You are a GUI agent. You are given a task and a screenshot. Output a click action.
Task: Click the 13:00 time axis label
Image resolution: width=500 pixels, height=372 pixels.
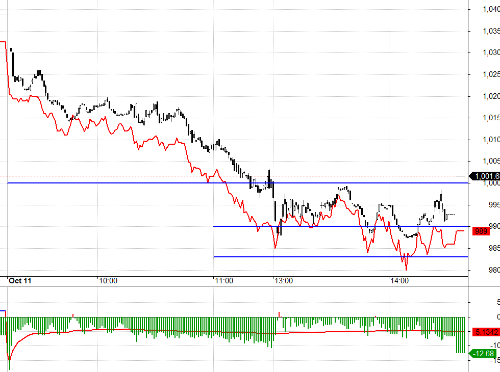tap(284, 281)
